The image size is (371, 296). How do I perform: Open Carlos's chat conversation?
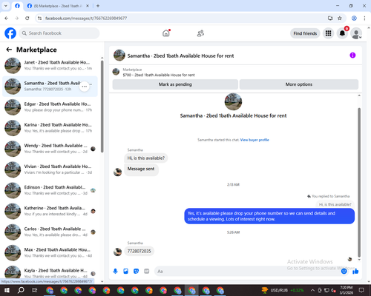coord(50,232)
